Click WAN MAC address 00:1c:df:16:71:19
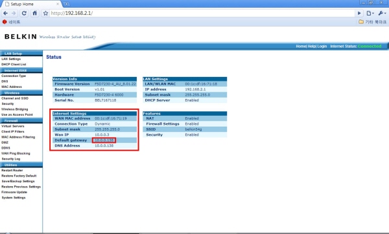Image resolution: width=389 pixels, height=234 pixels. tap(111, 118)
